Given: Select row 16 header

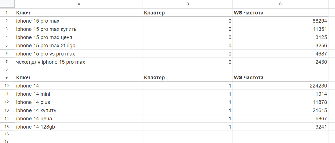Looking at the screenshot, I should (7, 134).
